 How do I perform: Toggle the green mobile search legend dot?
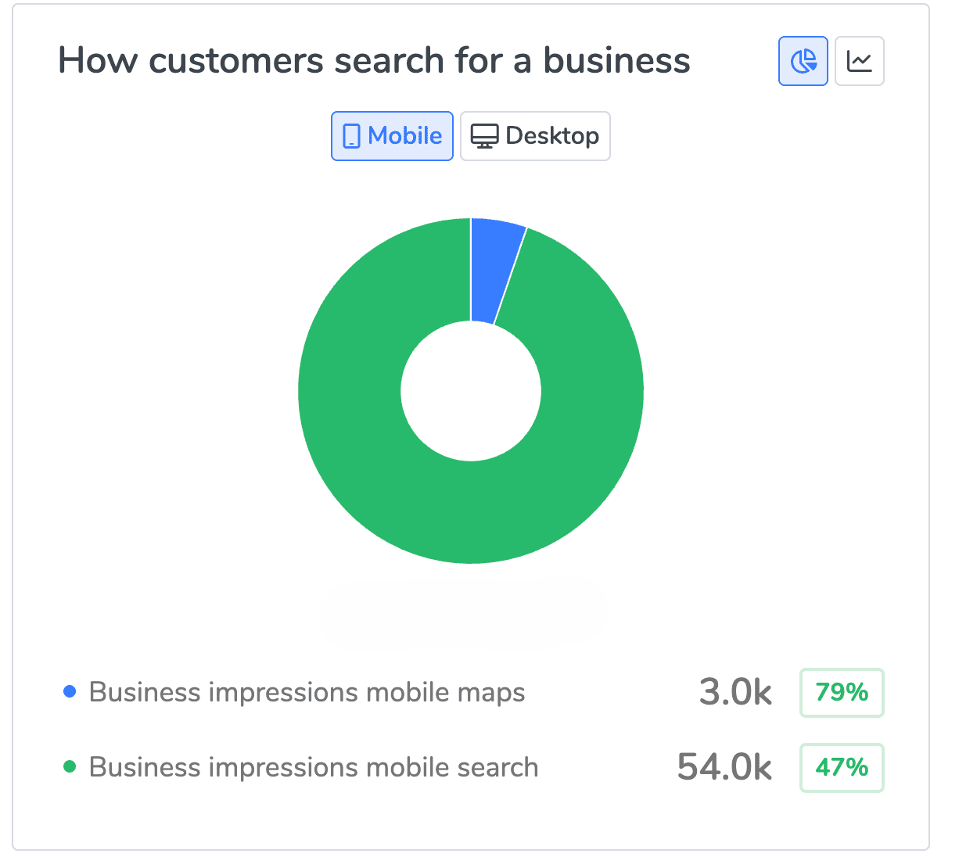pos(70,767)
